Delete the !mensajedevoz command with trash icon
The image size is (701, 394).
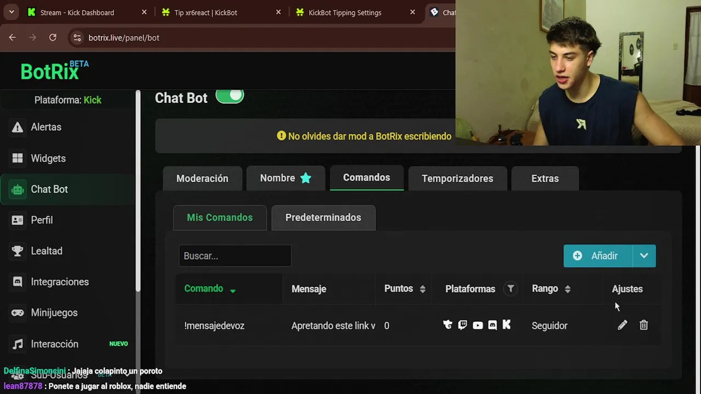pos(643,326)
